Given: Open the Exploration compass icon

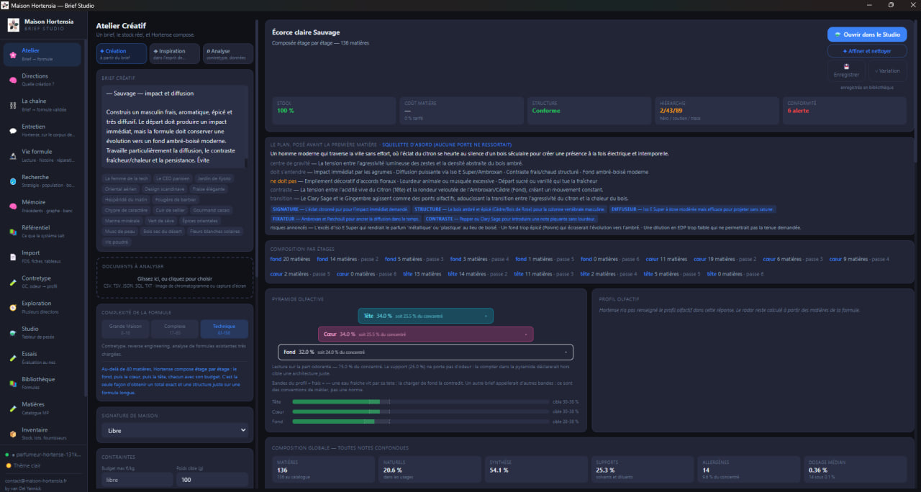Looking at the screenshot, I should (13, 307).
